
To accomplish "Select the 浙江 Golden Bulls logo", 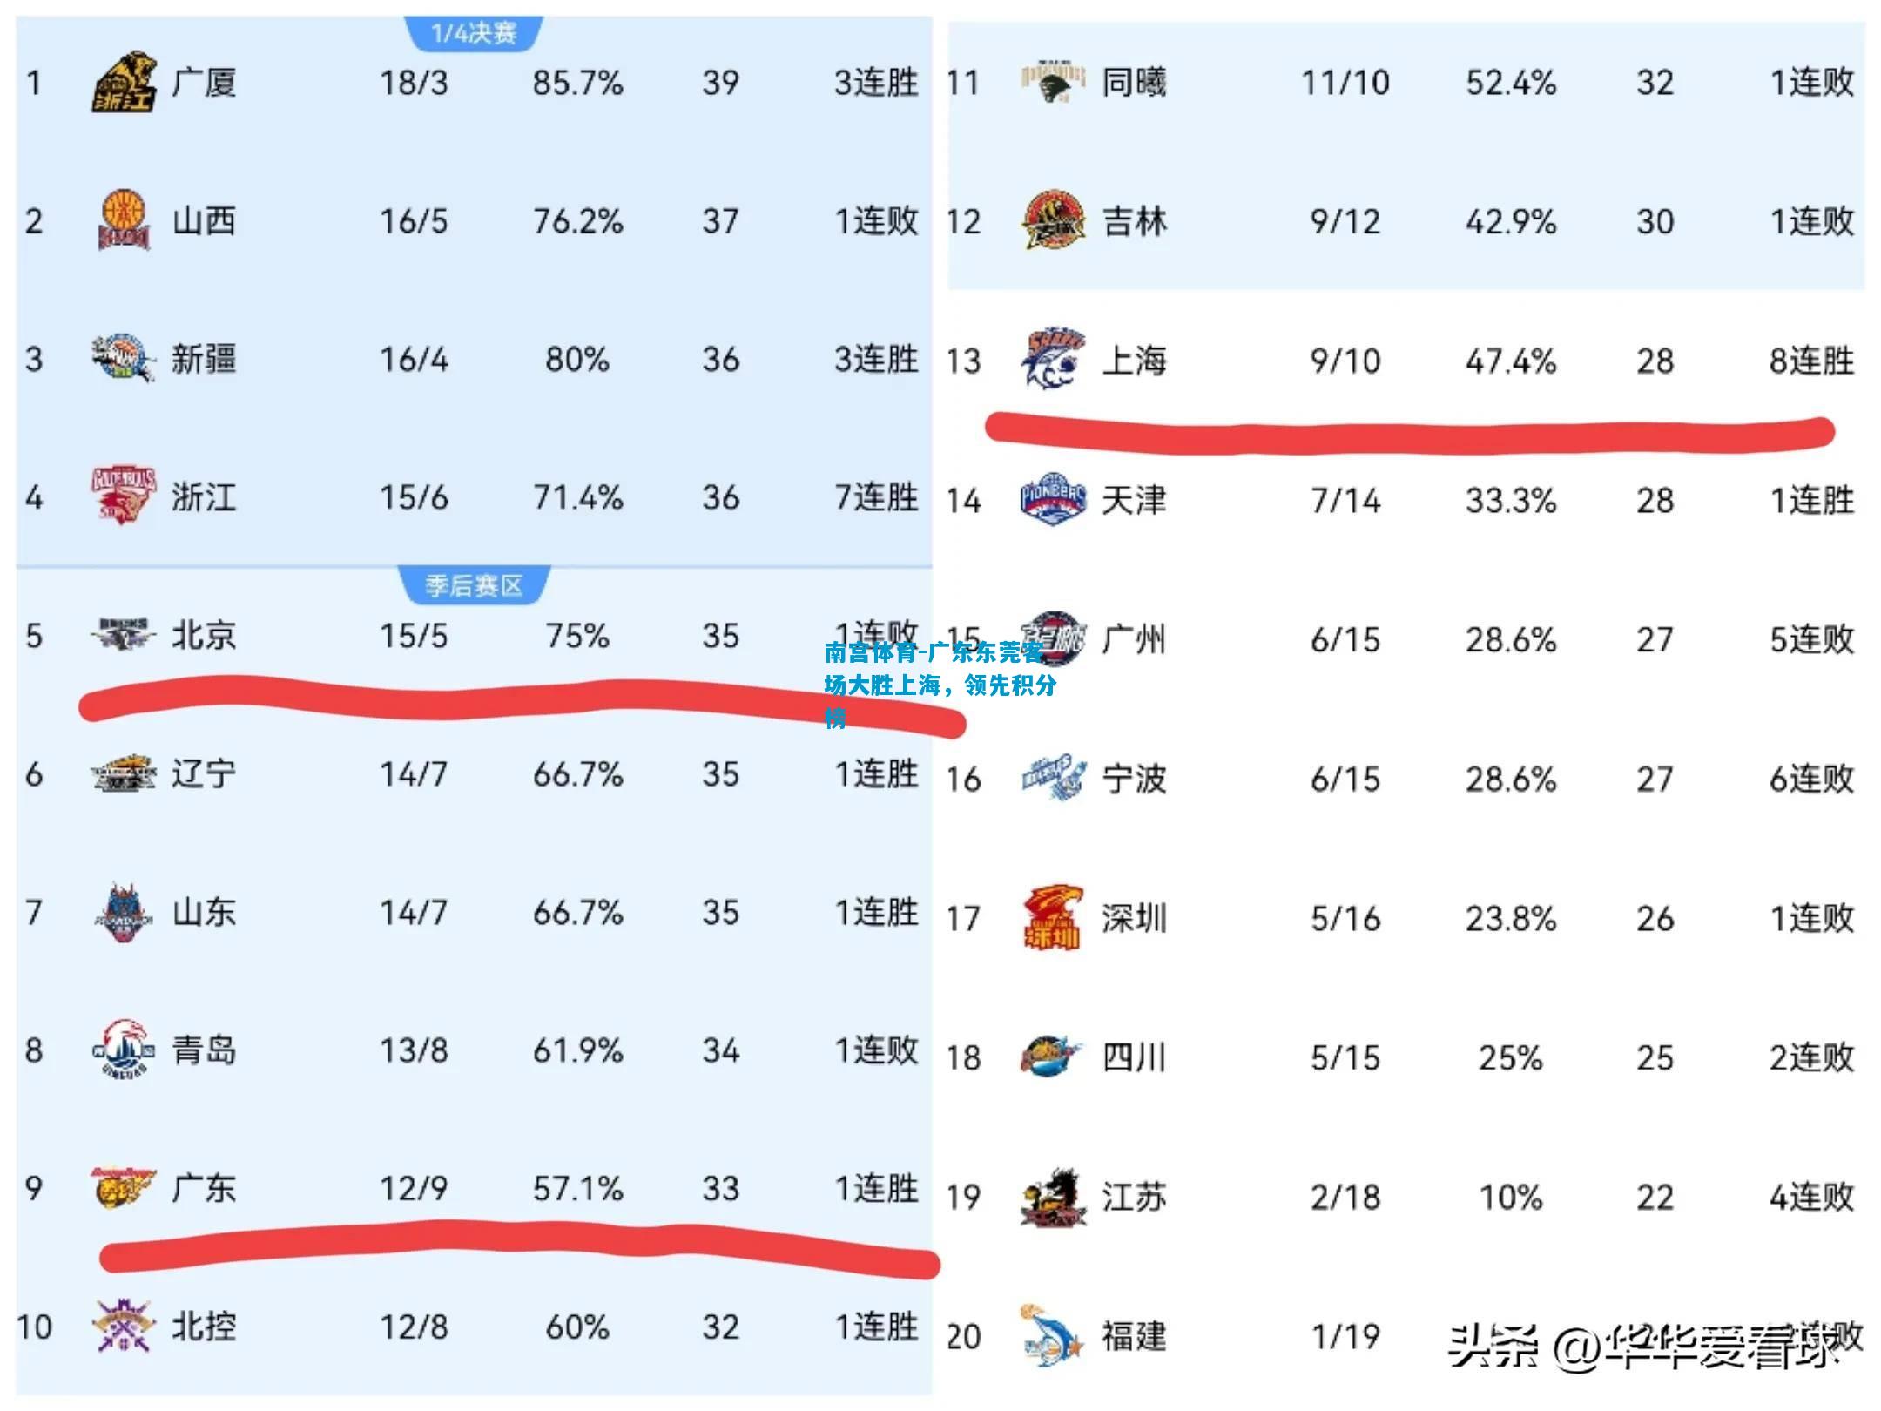I will (x=123, y=495).
